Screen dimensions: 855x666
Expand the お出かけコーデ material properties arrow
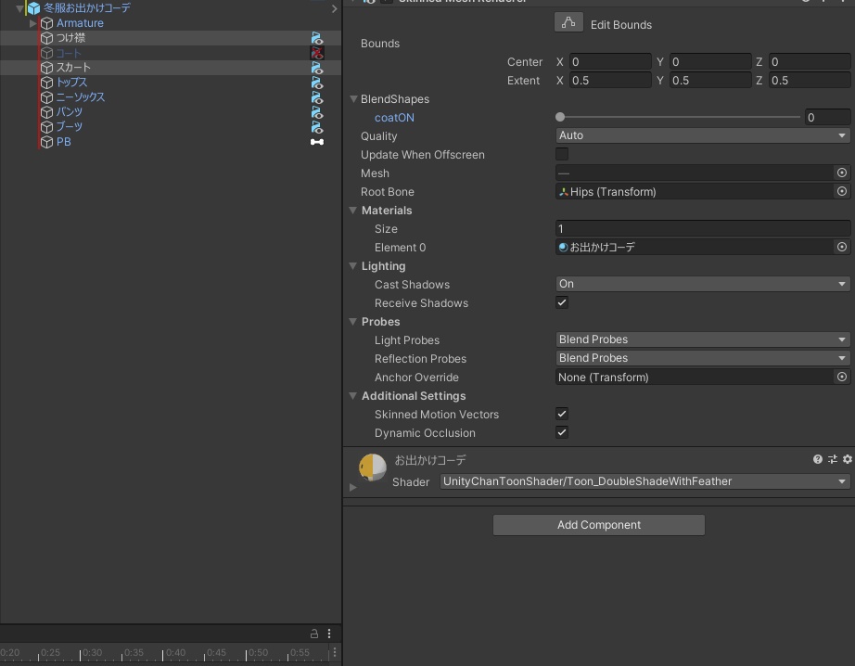(x=352, y=487)
